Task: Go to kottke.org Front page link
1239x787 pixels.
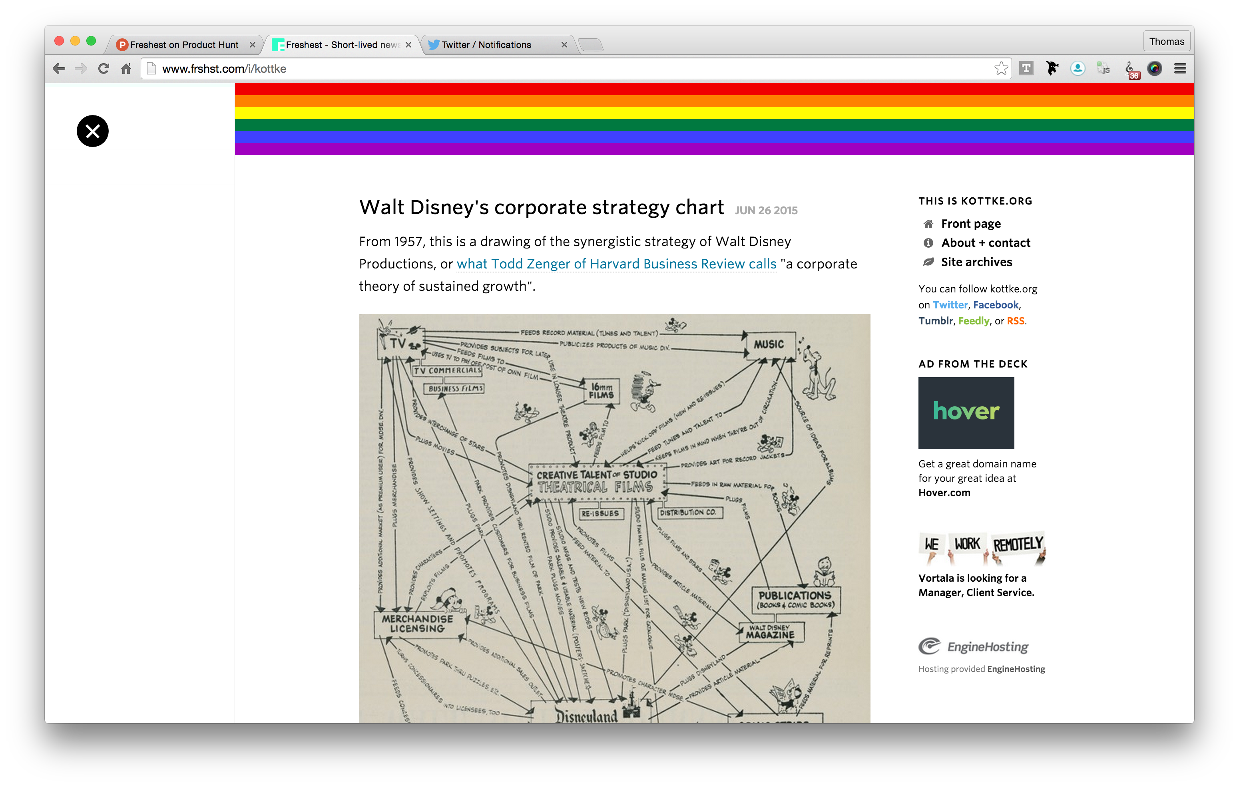Action: click(970, 224)
